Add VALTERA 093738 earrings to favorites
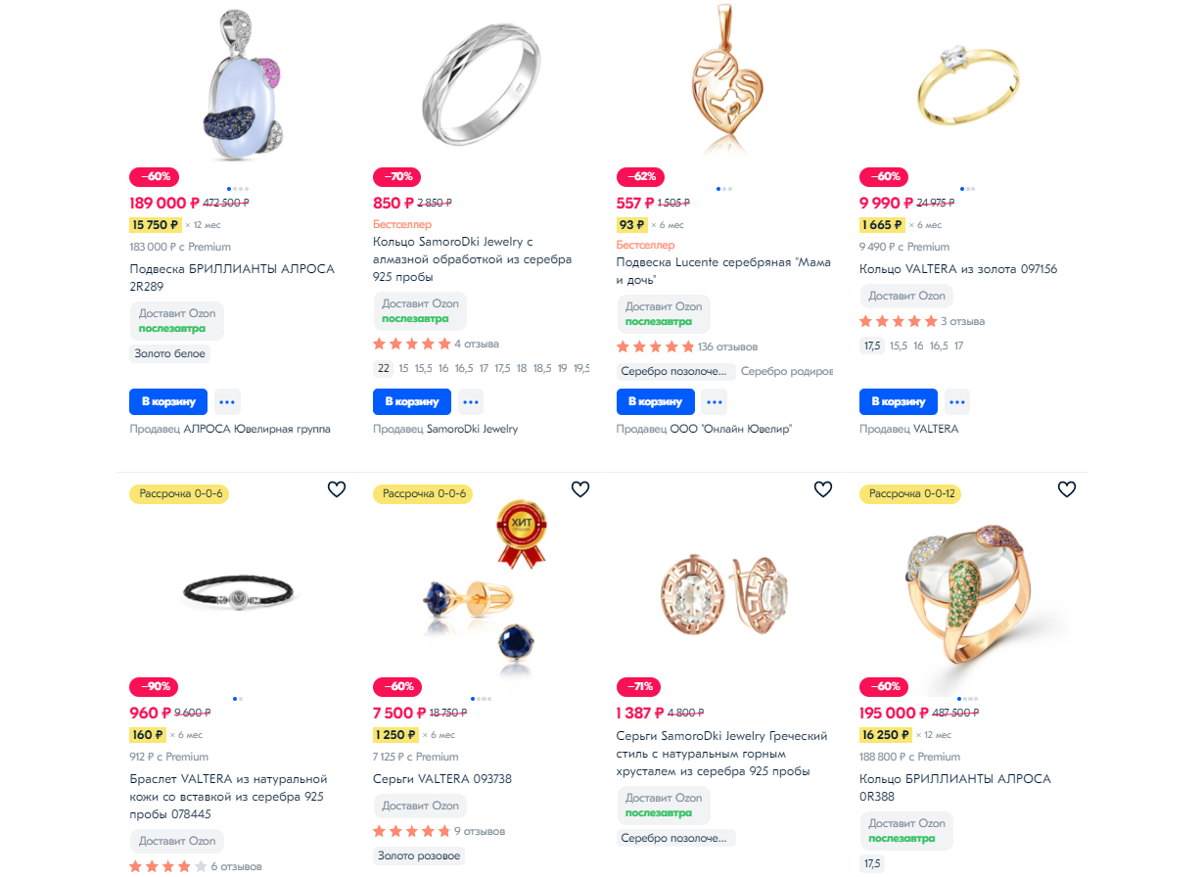1203x877 pixels. pos(580,489)
